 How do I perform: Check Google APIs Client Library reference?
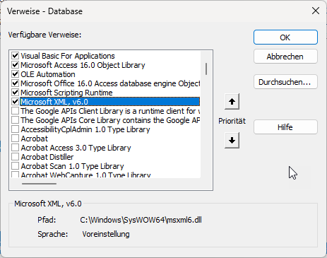(x=16, y=111)
